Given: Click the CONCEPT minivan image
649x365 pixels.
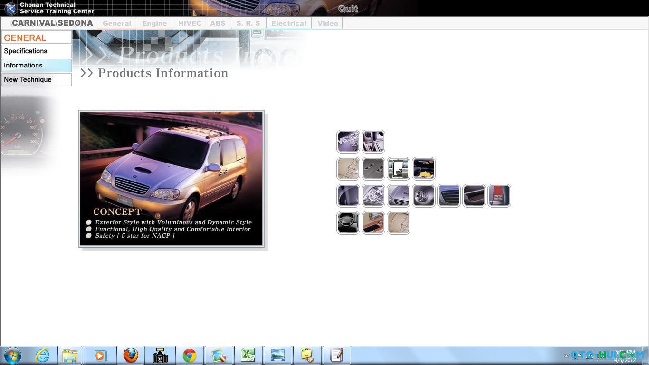Looking at the screenshot, I should pos(171,179).
